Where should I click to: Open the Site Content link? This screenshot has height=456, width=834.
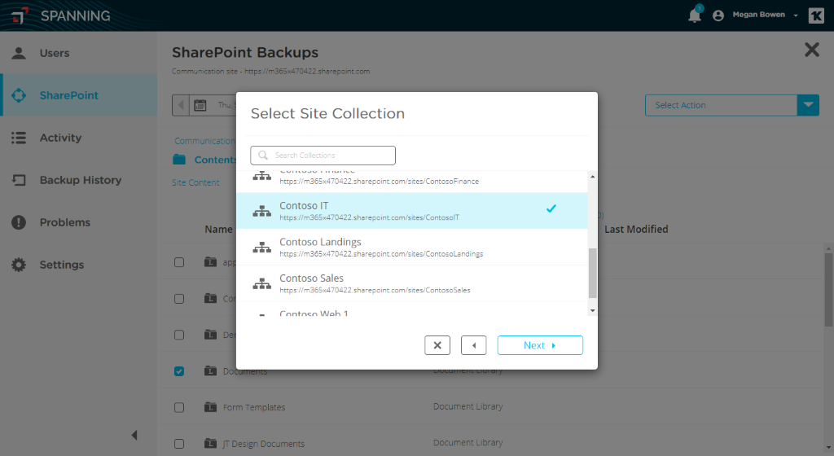click(x=195, y=182)
